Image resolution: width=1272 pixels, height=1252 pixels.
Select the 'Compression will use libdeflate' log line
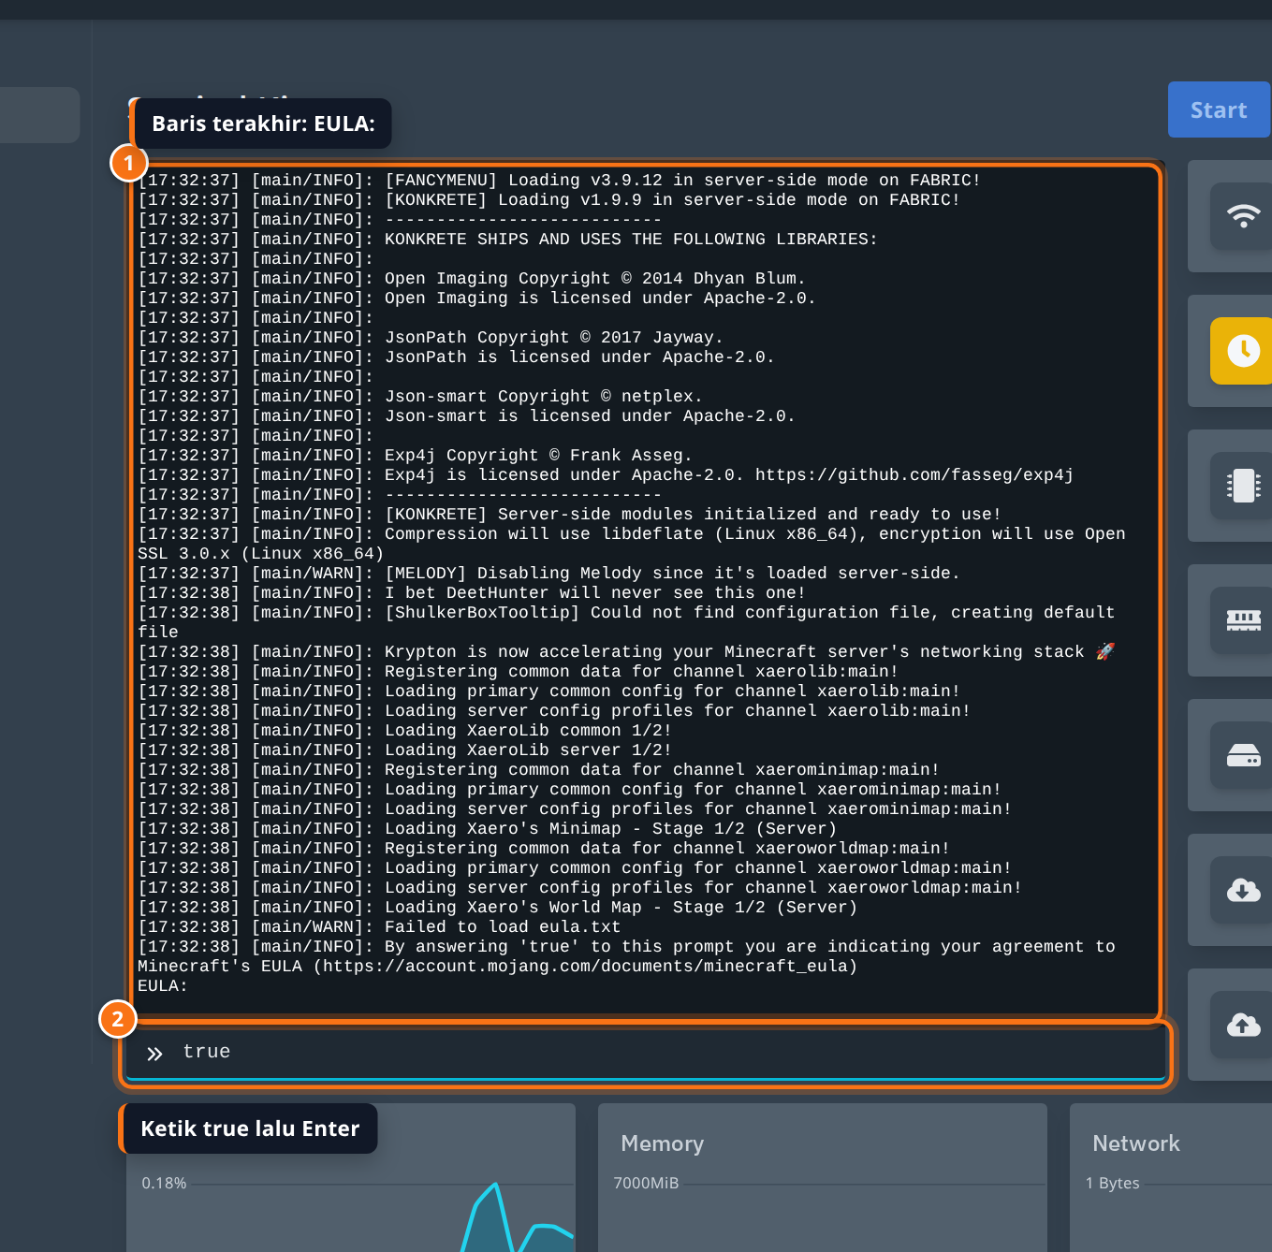coord(632,544)
